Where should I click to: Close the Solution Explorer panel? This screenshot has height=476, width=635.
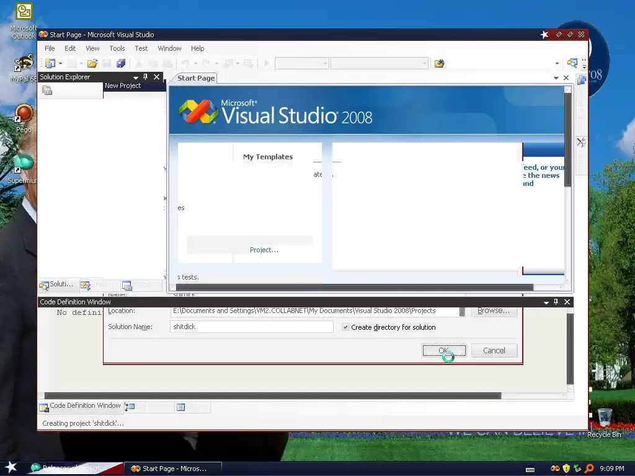pos(156,76)
